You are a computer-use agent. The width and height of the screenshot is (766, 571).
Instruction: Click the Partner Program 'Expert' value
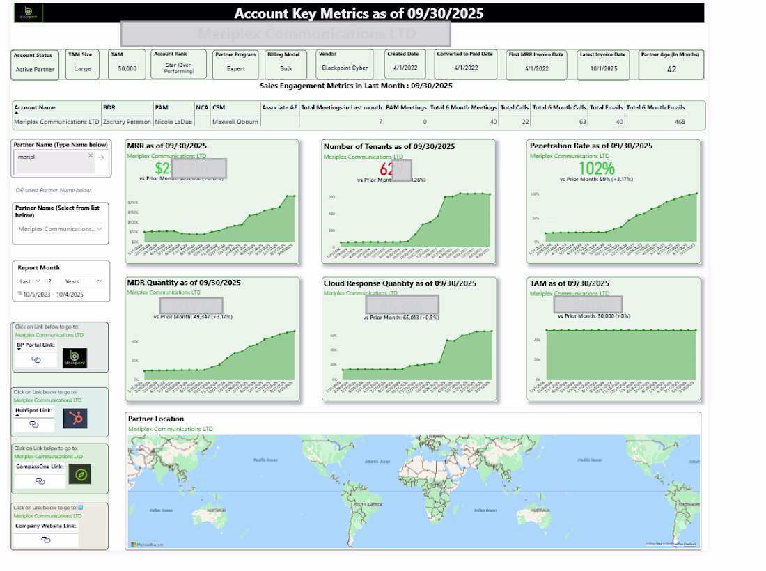(235, 69)
